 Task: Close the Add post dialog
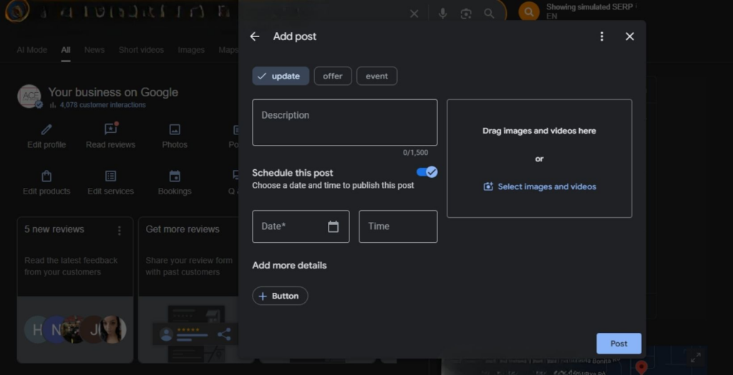coord(629,36)
